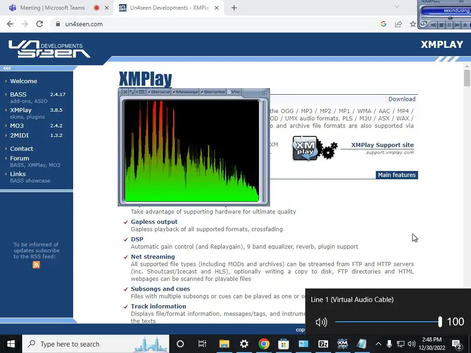Viewport: 471px width, 353px height.
Task: Click the XMPlay mini player seek slider
Action: 446,18
